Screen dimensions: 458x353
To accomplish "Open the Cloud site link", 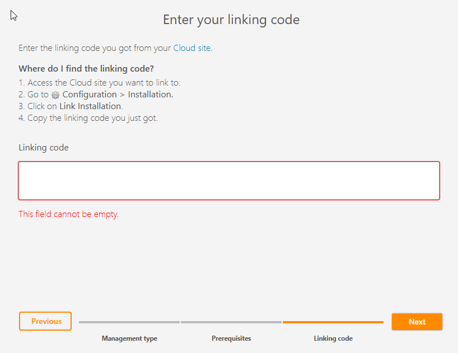I will click(x=192, y=48).
